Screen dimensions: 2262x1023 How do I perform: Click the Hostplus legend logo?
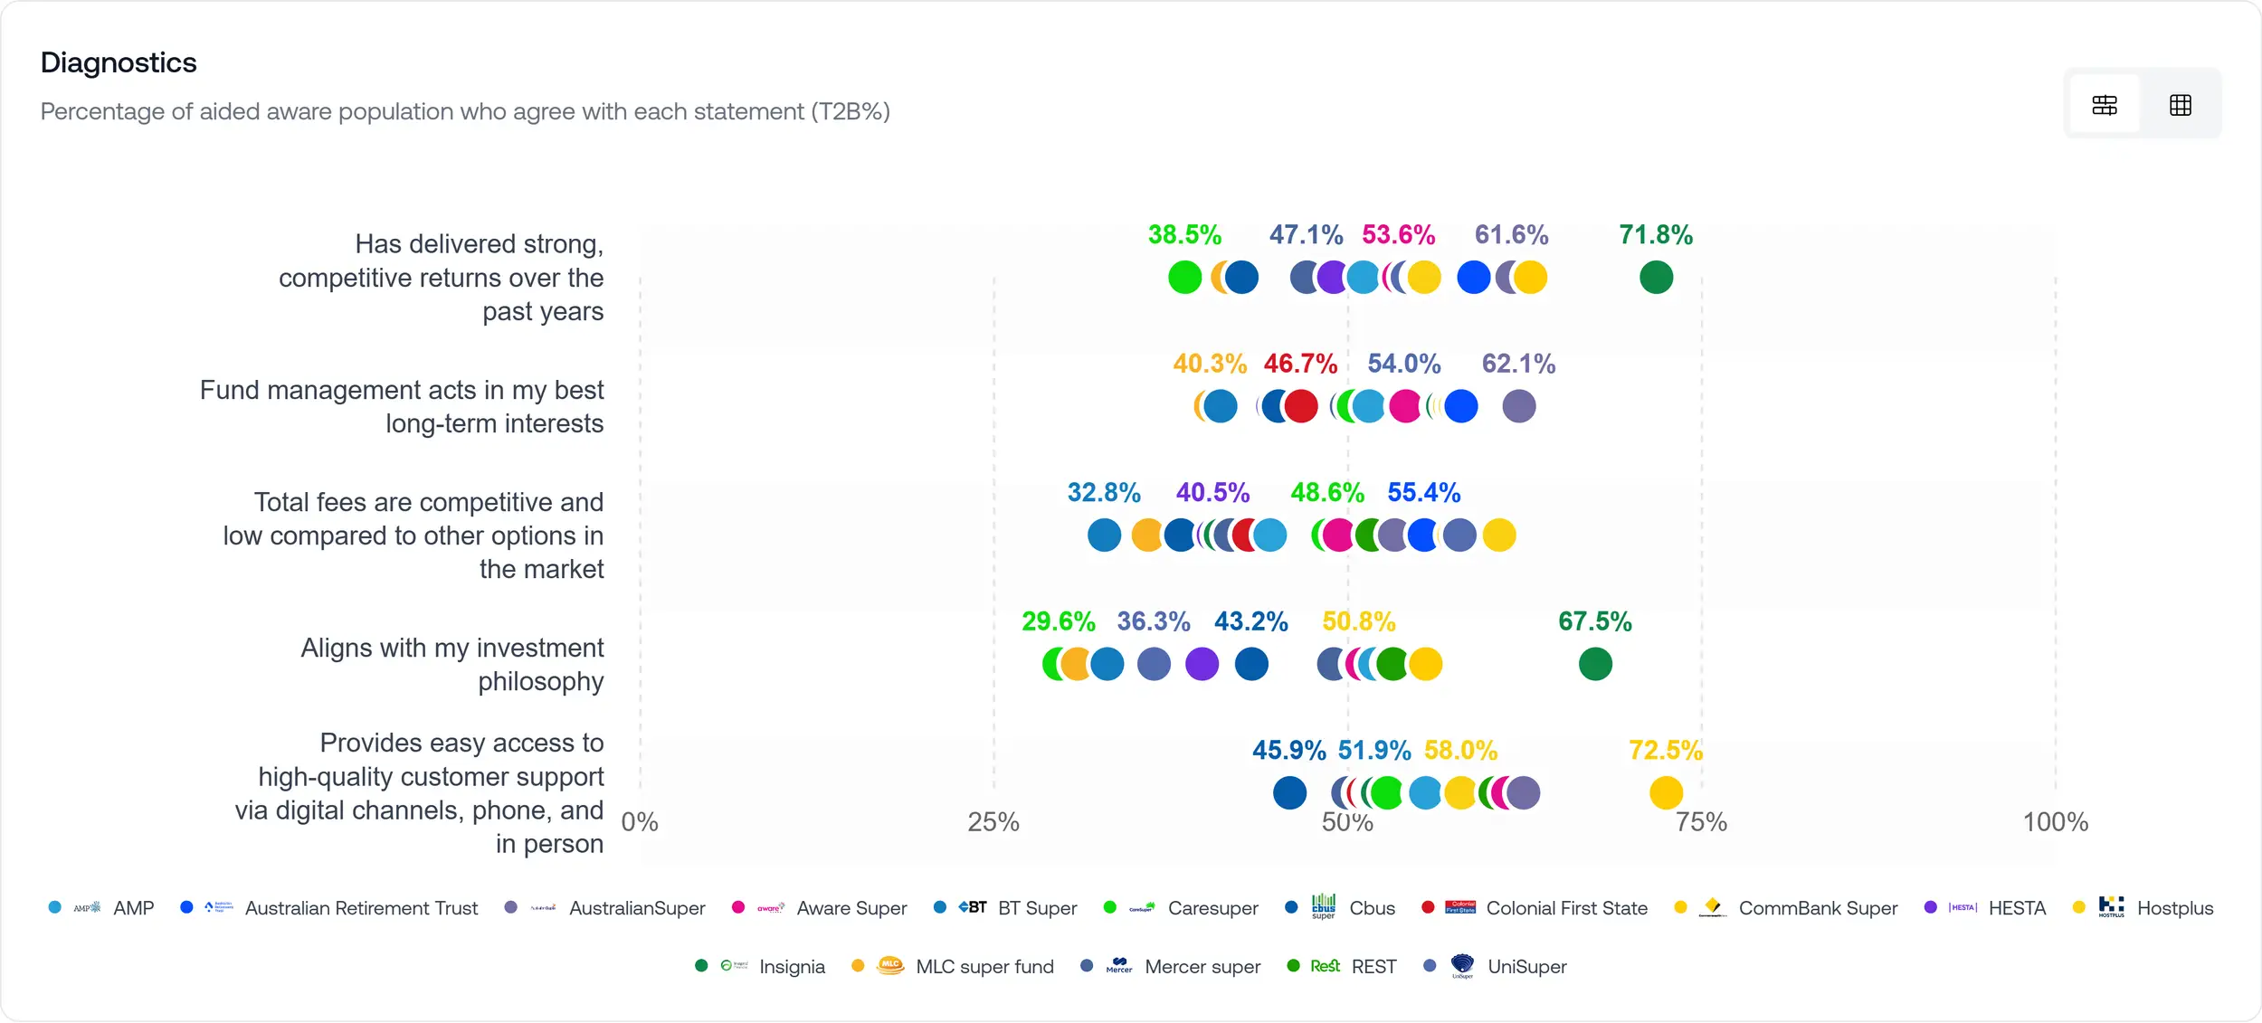(2111, 906)
